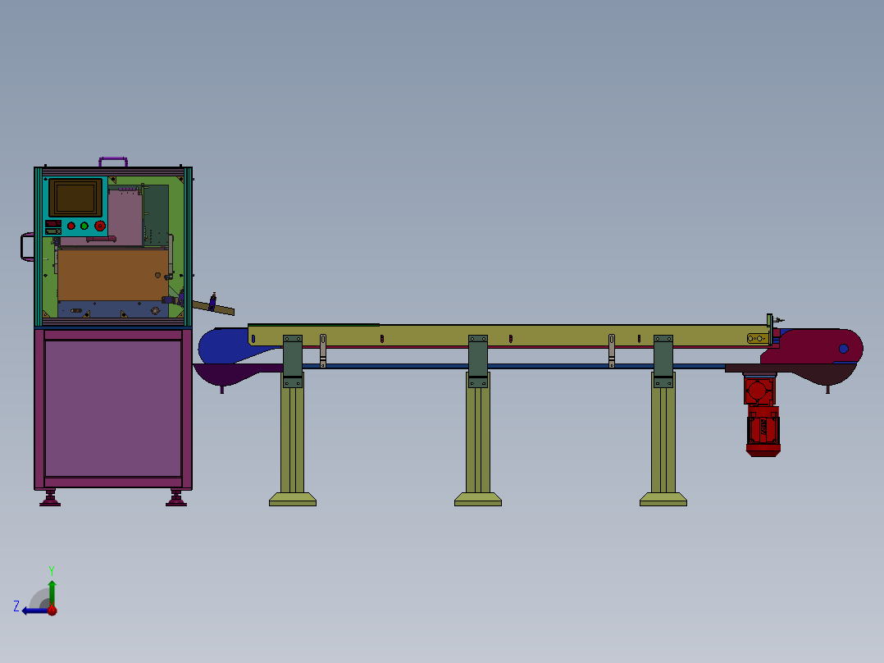The width and height of the screenshot is (884, 663).
Task: Select the maroon end cover near the motor
Action: coord(812,346)
